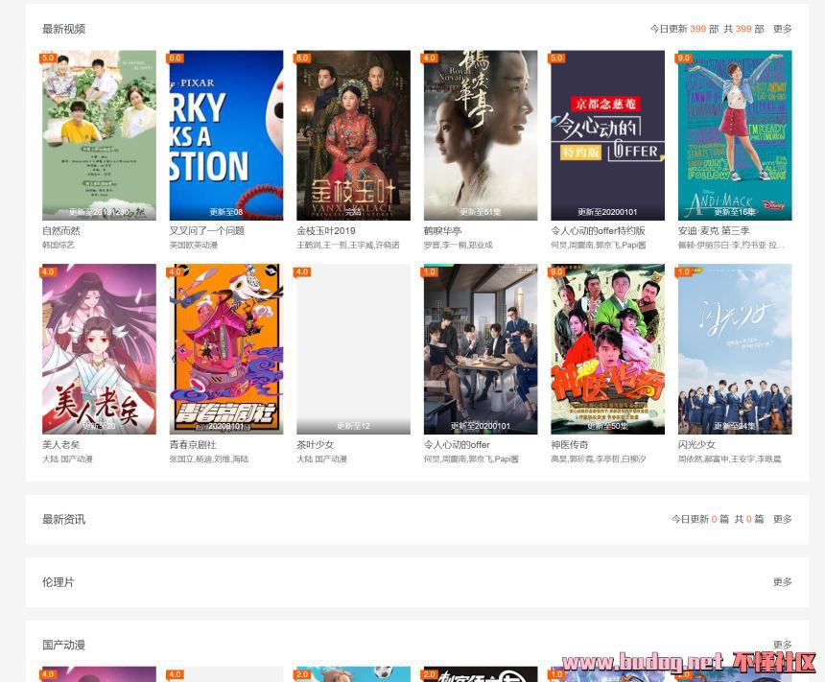825x682 pixels.
Task: Open the 自然而然 poster thumbnail
Action: (x=99, y=135)
